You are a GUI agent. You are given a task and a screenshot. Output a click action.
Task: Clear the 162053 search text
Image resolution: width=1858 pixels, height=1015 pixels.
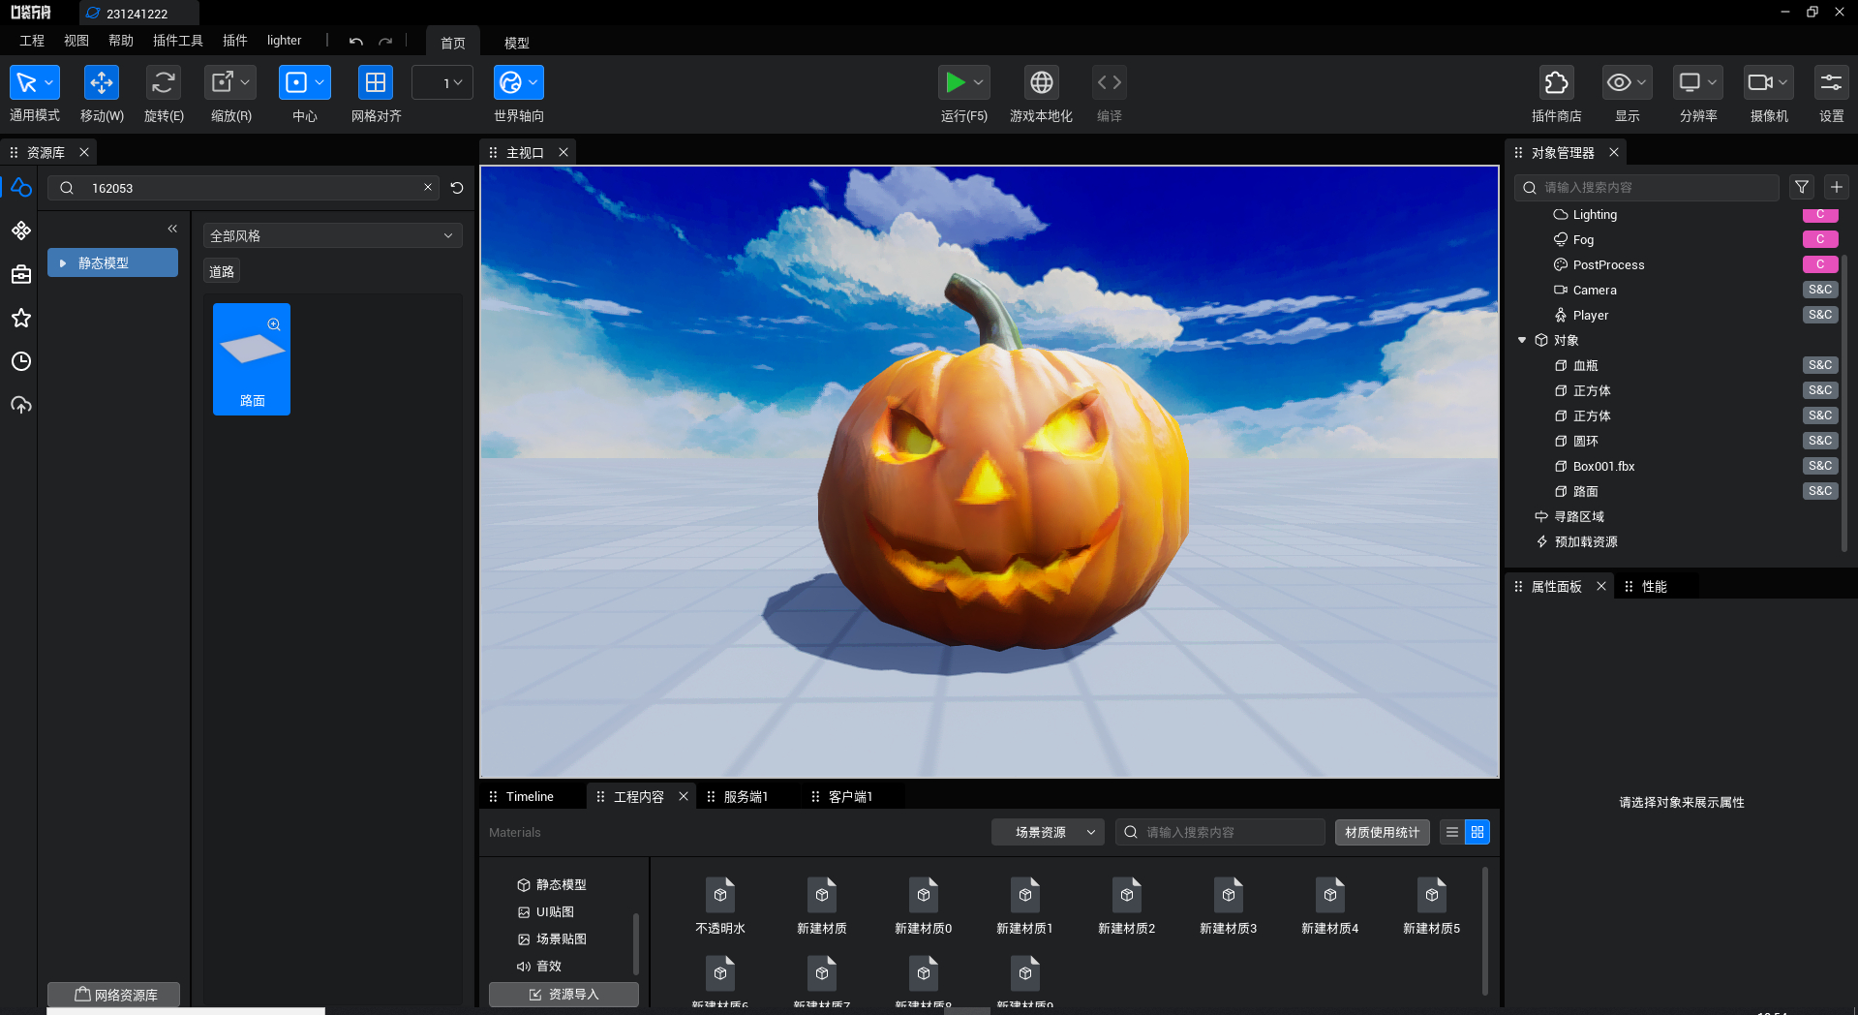coord(428,187)
